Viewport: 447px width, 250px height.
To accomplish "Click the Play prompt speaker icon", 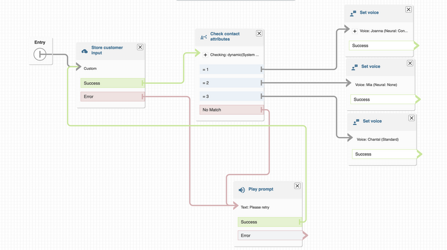I will [242, 190].
